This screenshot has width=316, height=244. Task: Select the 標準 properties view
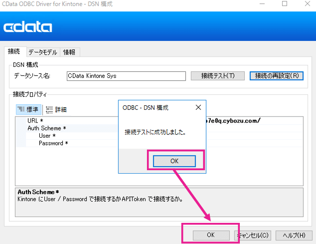(x=29, y=110)
